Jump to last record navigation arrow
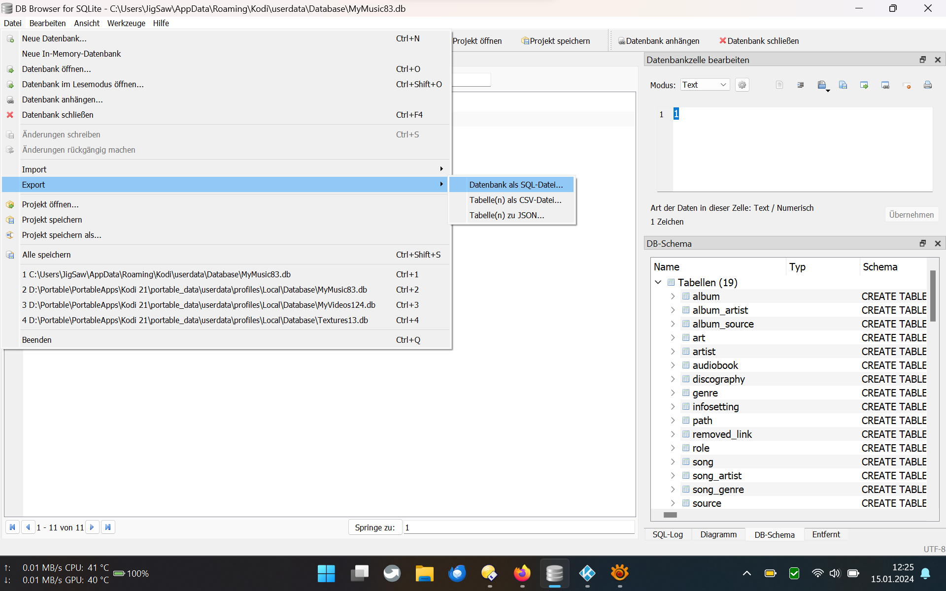Viewport: 946px width, 591px height. pos(108,527)
